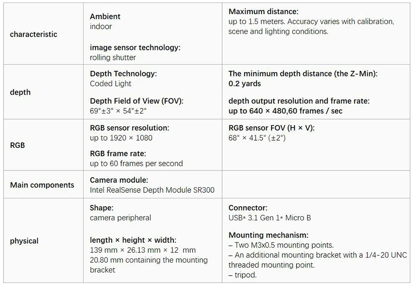Click the 'image sensor technology:' label
The height and width of the screenshot is (289, 414).
pyautogui.click(x=135, y=47)
